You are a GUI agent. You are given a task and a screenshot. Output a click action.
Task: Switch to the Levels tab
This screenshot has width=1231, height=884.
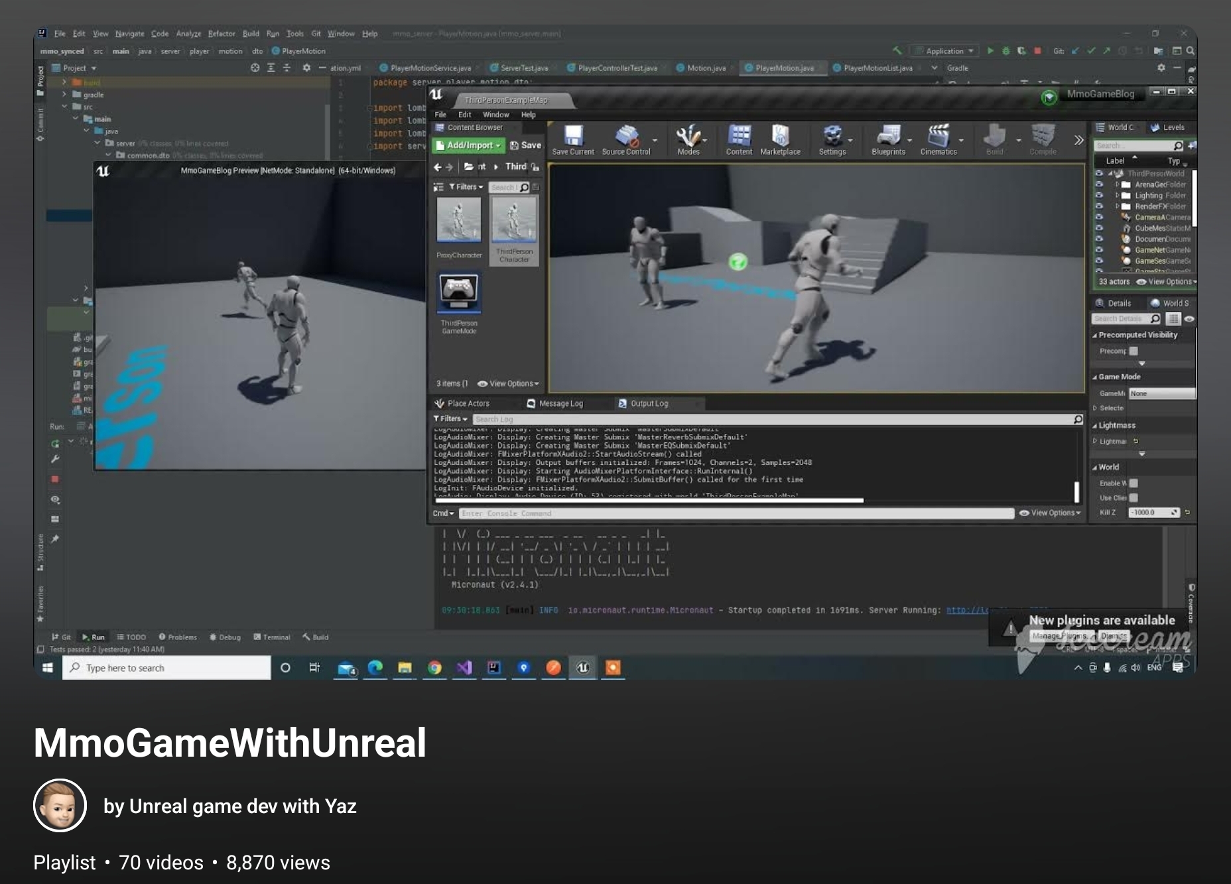coord(1168,127)
